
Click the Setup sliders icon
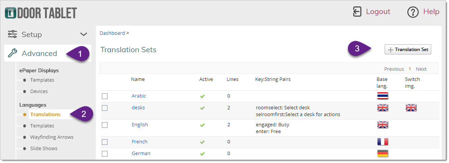pos(12,34)
